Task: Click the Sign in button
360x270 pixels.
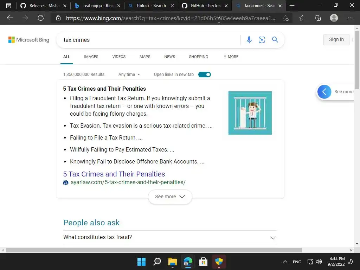Action: [336, 39]
